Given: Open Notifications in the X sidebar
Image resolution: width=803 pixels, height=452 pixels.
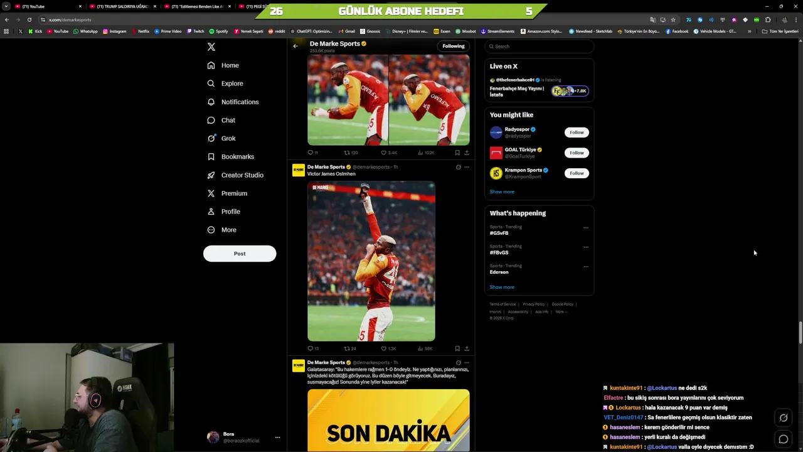Looking at the screenshot, I should tap(233, 102).
